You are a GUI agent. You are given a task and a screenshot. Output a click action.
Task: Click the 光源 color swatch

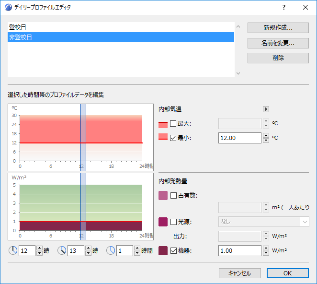(x=163, y=222)
